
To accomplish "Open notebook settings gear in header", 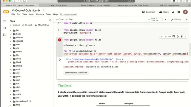I will pos(179,12).
